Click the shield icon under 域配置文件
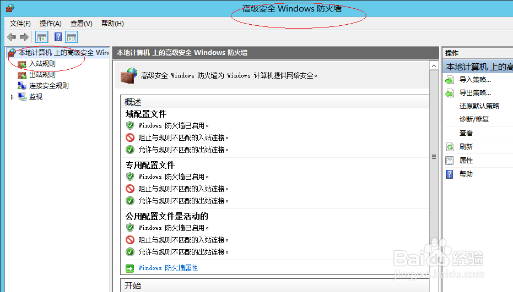The width and height of the screenshot is (513, 292). point(130,125)
